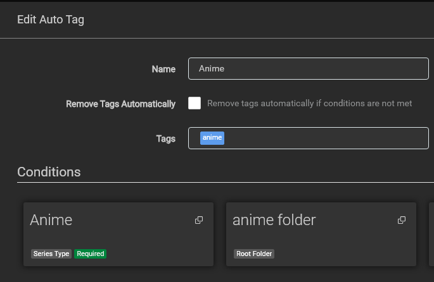Click the Edit Auto Tag title
The width and height of the screenshot is (434, 282).
51,20
